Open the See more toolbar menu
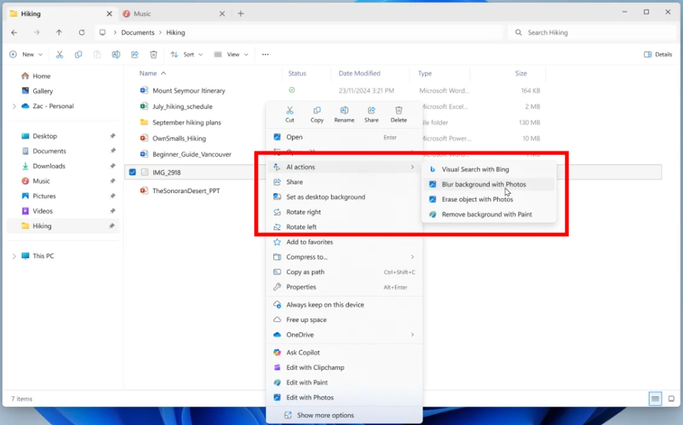The height and width of the screenshot is (425, 683). point(265,54)
